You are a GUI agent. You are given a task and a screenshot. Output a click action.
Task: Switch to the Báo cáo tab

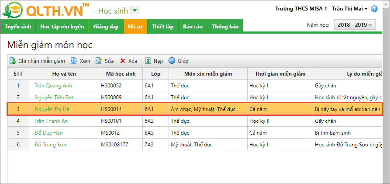point(193,27)
